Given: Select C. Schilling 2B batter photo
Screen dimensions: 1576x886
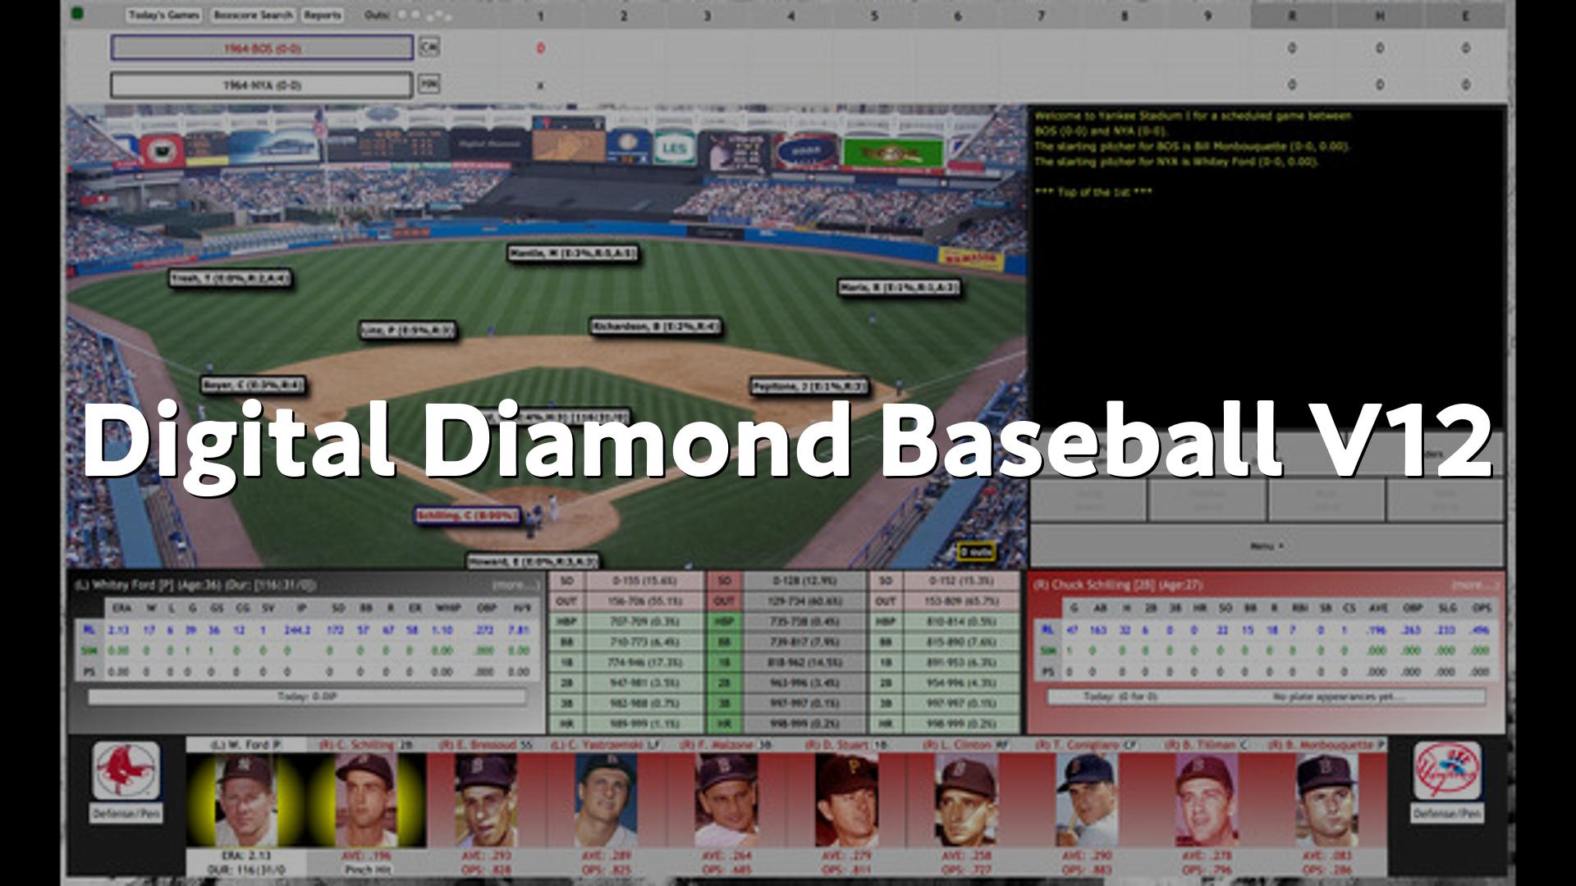Looking at the screenshot, I should point(366,801).
